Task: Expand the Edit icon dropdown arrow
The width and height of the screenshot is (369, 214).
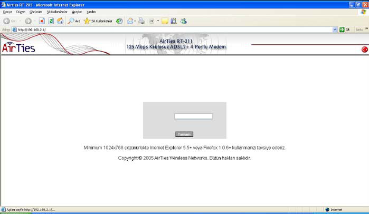Action: 158,21
